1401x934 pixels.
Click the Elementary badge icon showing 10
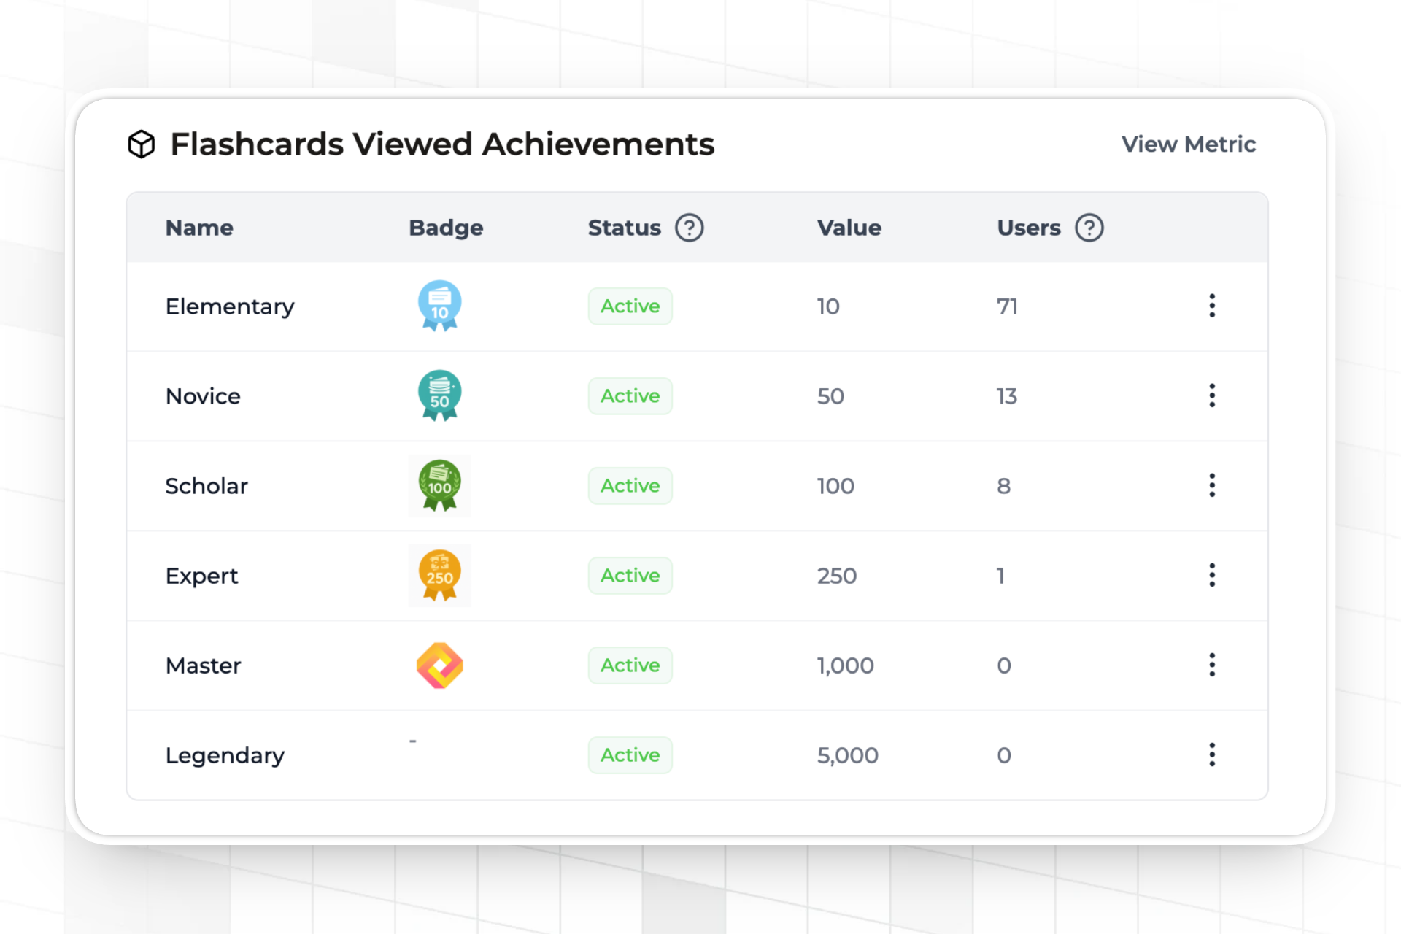pos(439,305)
